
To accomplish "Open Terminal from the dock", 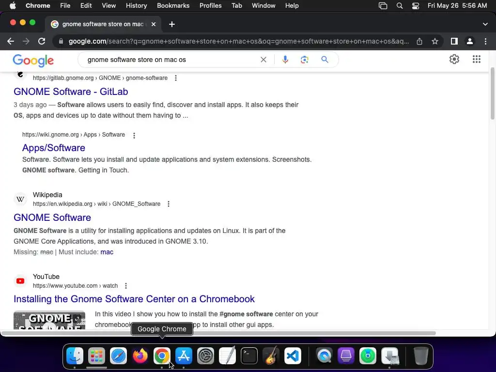I will pos(249,356).
